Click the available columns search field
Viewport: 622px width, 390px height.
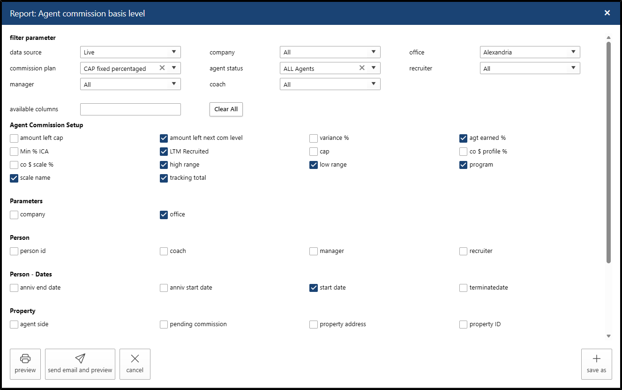click(130, 109)
